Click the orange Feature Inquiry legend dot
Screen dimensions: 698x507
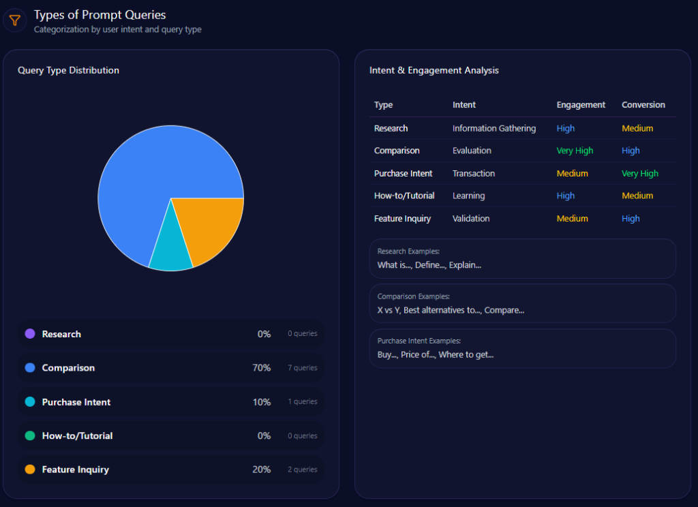30,470
